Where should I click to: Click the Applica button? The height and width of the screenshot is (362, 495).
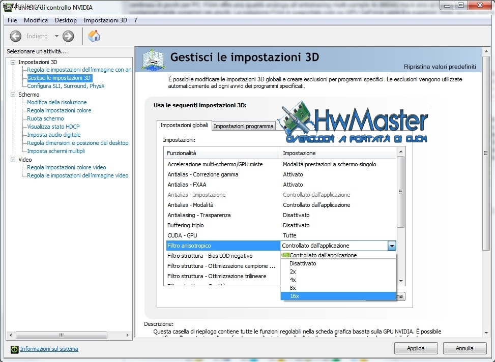coord(416,348)
